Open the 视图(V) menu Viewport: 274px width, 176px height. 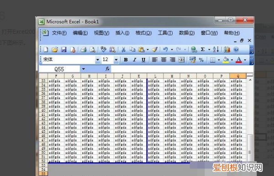[101, 33]
